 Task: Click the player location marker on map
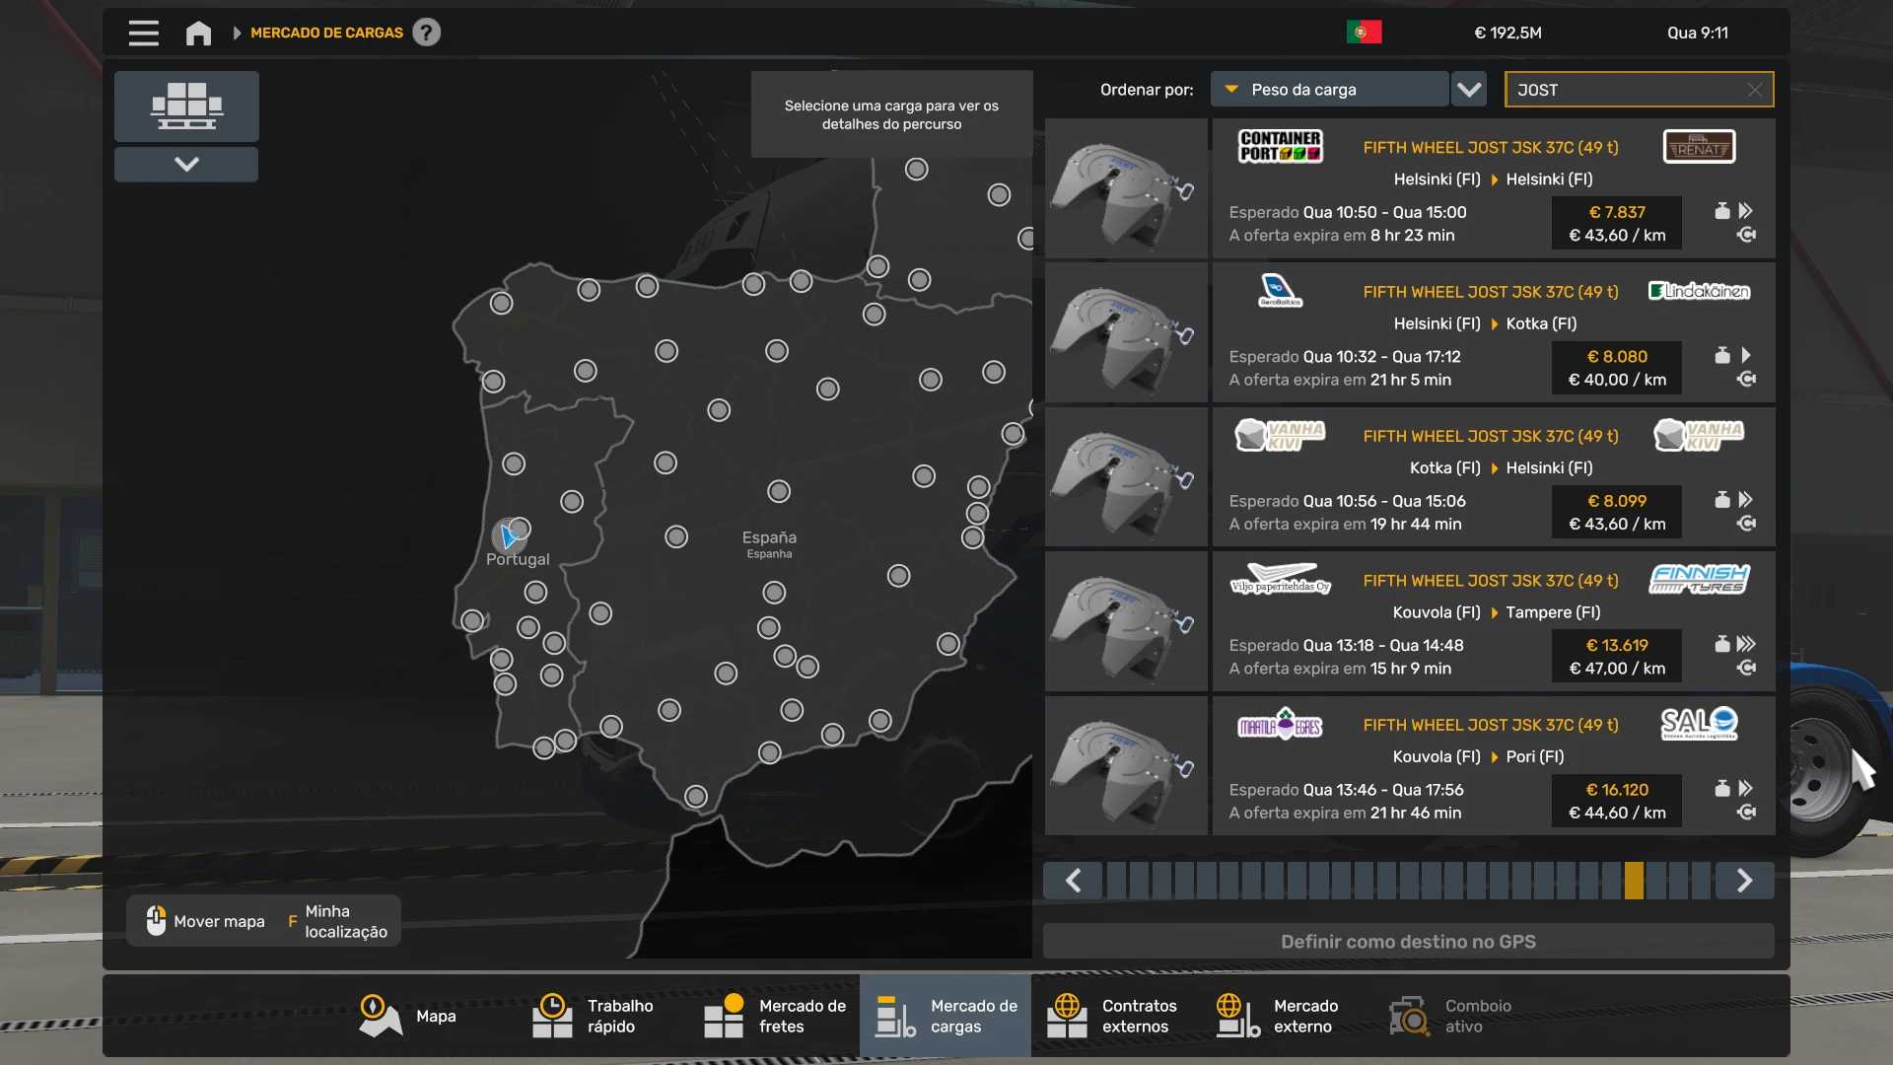[508, 535]
